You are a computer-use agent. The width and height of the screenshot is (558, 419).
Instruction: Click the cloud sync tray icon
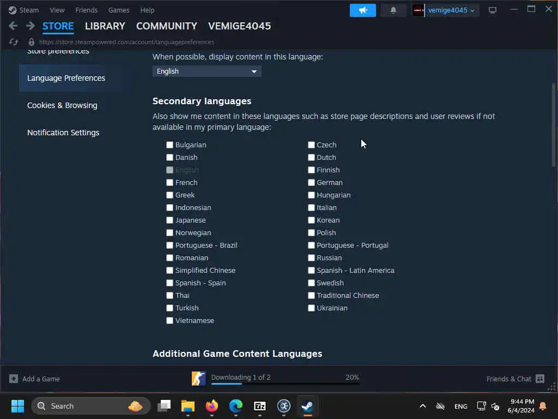pos(440,406)
